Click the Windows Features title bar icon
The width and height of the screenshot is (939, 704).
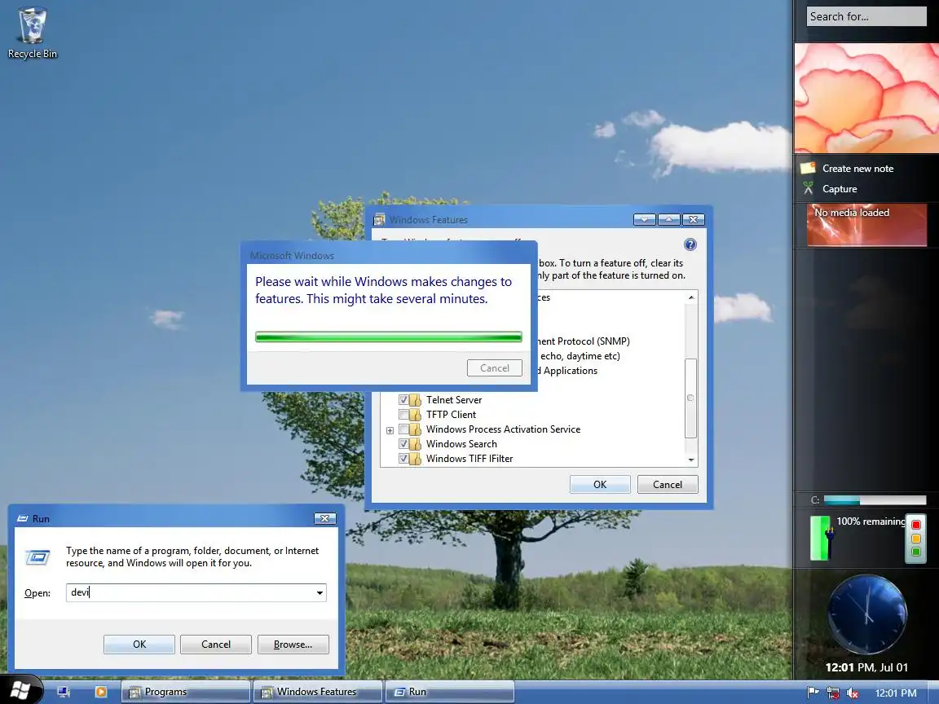tap(379, 220)
